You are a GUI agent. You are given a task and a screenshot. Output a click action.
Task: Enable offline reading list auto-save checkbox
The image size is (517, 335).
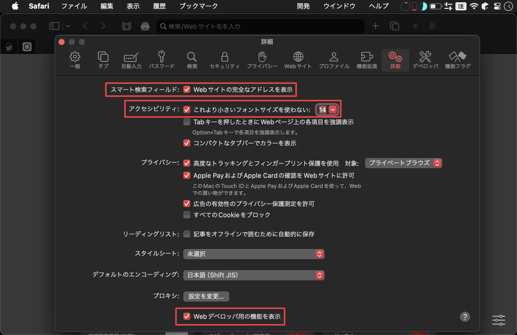[187, 234]
